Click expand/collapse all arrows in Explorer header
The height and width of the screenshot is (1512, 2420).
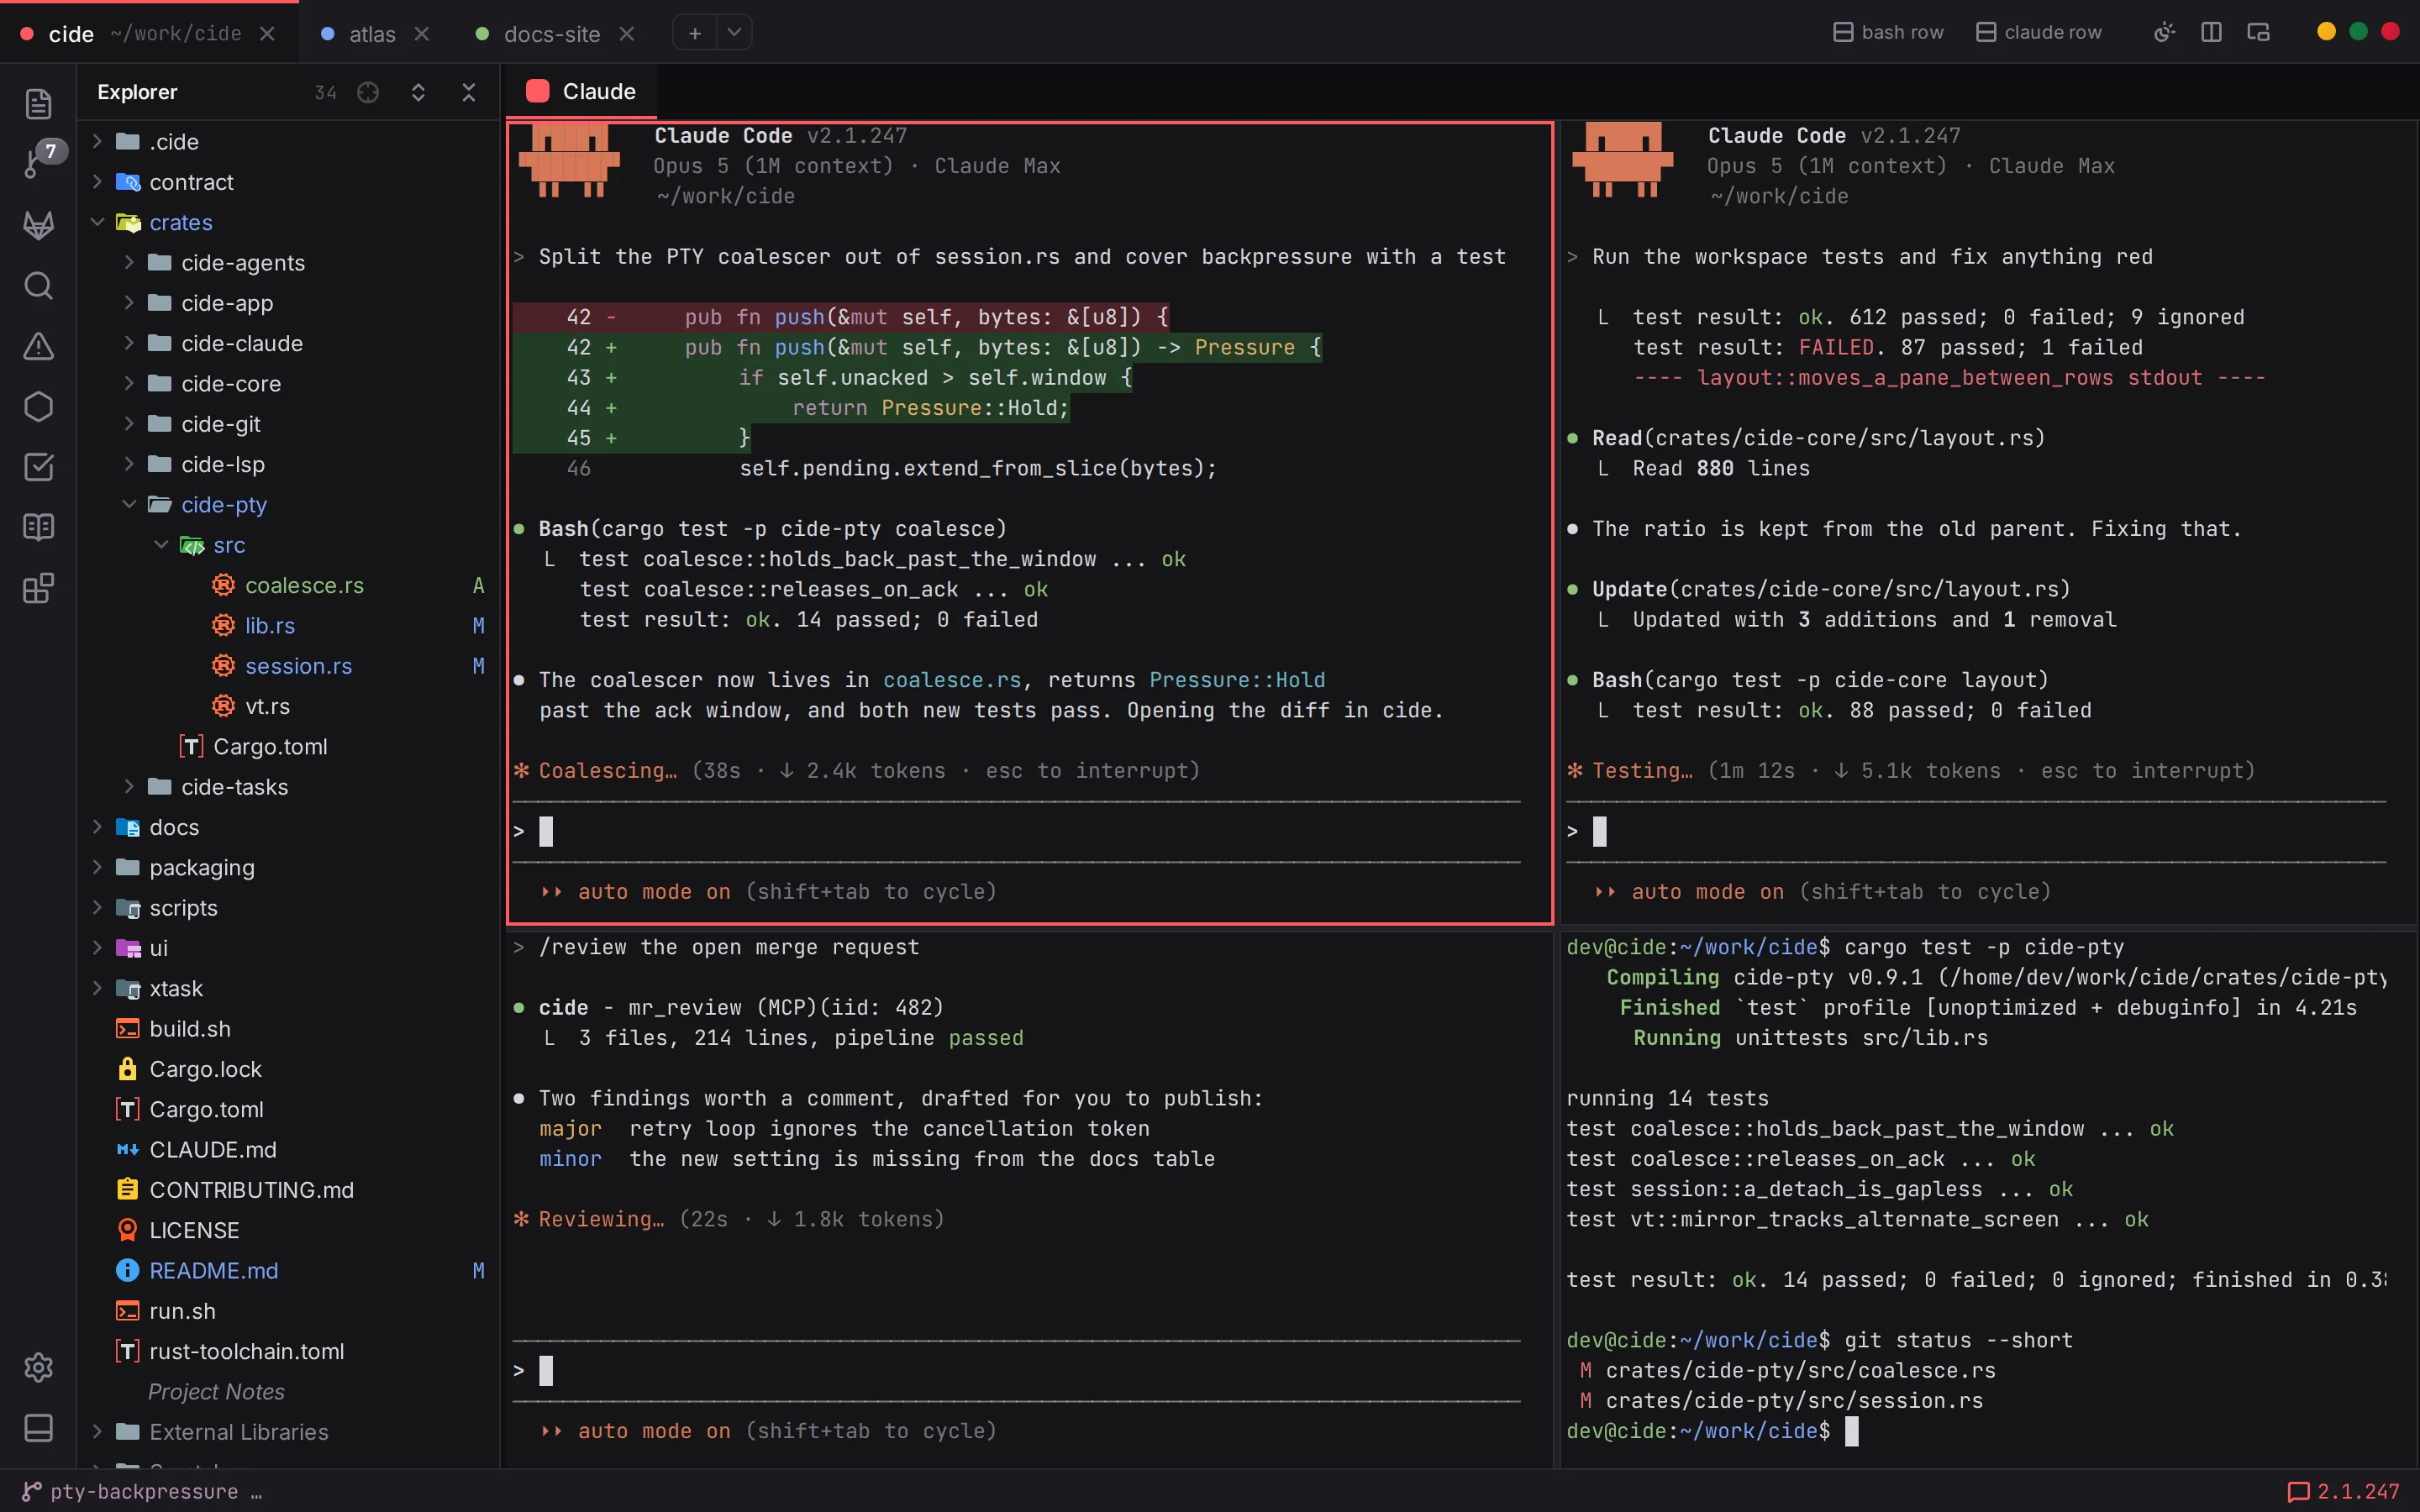pos(418,92)
